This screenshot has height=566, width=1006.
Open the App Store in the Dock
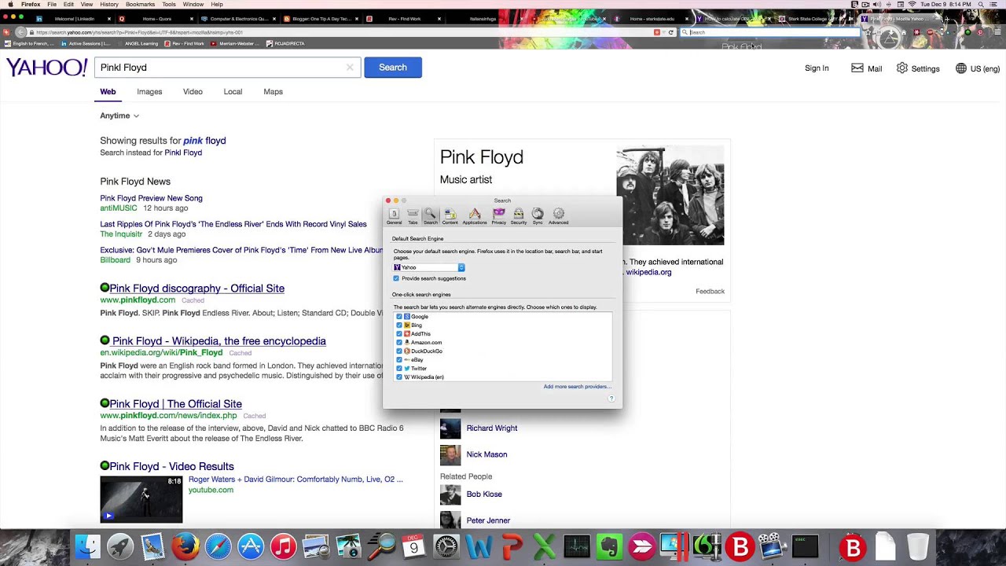click(251, 546)
